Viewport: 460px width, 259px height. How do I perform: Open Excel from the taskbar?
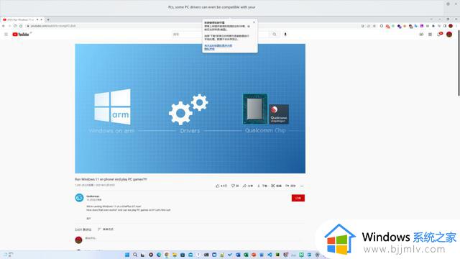click(x=246, y=255)
